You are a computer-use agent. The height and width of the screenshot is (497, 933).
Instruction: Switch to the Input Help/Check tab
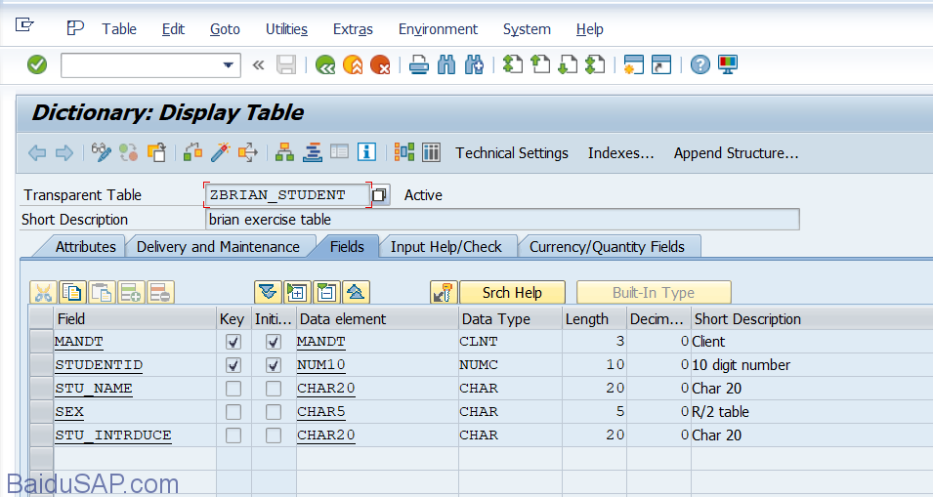click(445, 247)
